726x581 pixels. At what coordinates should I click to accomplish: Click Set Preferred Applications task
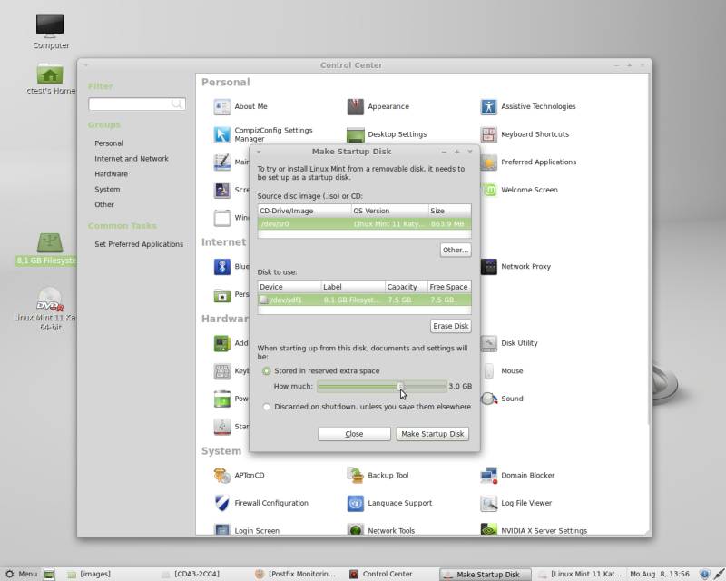[139, 244]
